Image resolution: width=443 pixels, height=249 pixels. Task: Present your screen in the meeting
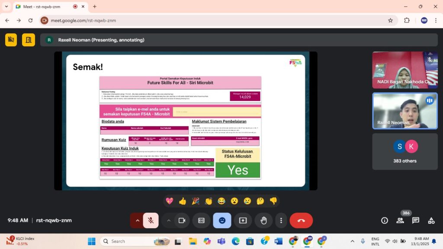(x=243, y=220)
